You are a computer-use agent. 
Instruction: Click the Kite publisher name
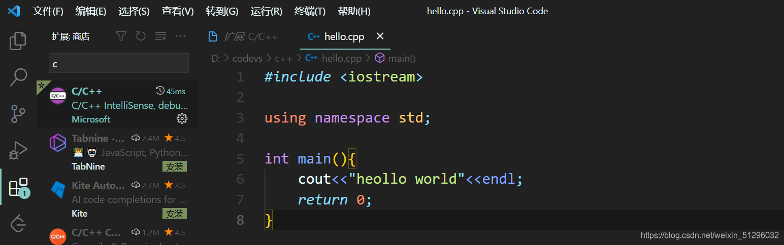click(80, 214)
